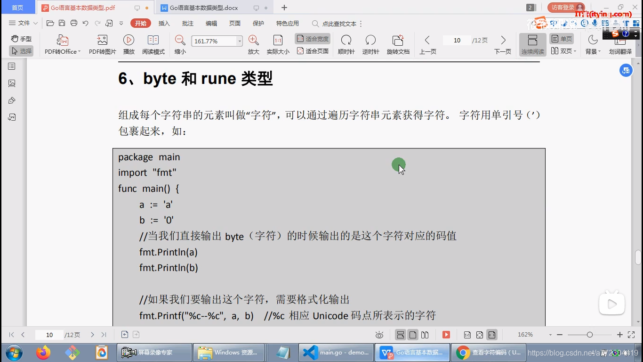This screenshot has width=643, height=362.
Task: Switch to the 插入 ribbon tab
Action: click(164, 23)
